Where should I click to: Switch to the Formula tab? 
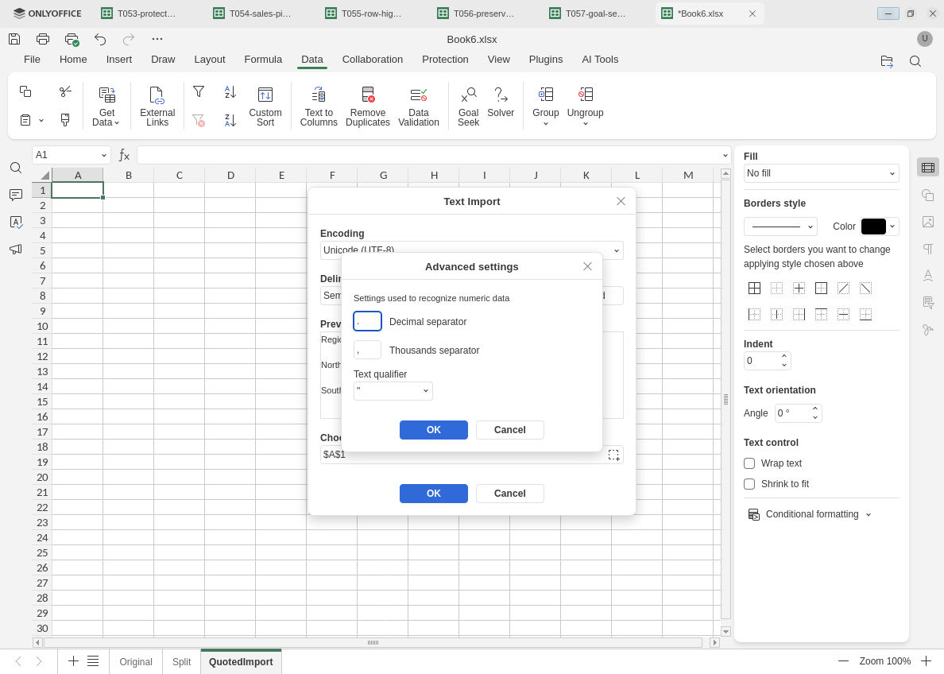click(263, 60)
